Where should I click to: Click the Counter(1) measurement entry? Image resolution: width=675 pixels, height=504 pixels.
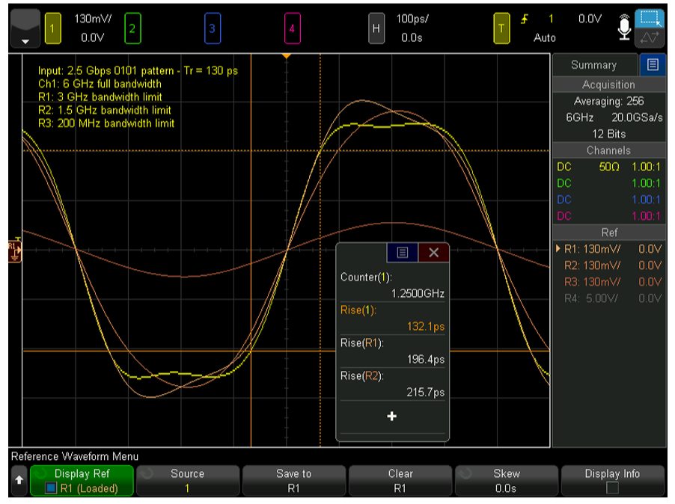pos(392,285)
